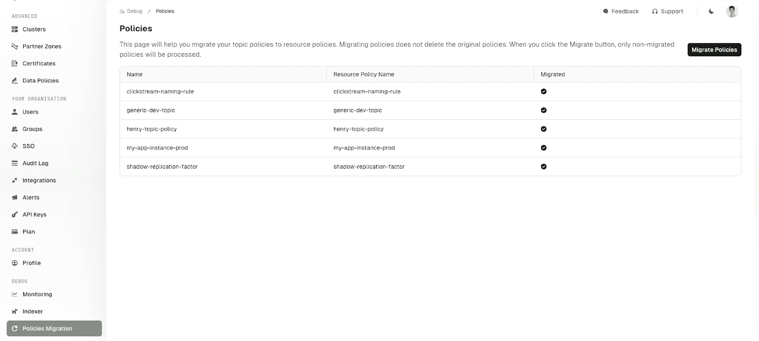Click the Migrate Policies button
Screen dimensions: 759x341
coord(714,50)
